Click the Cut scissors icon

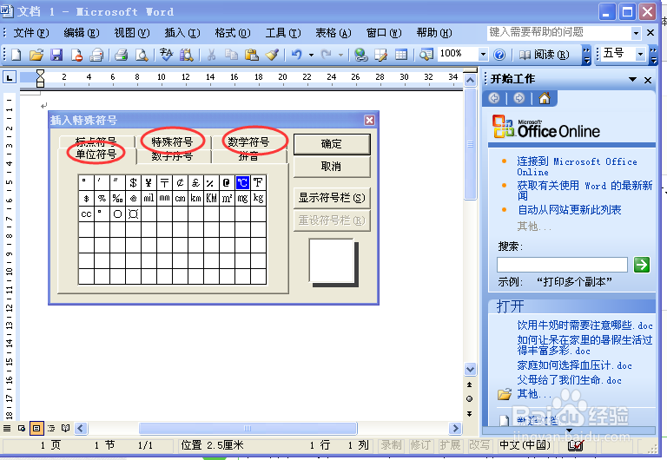click(x=211, y=55)
